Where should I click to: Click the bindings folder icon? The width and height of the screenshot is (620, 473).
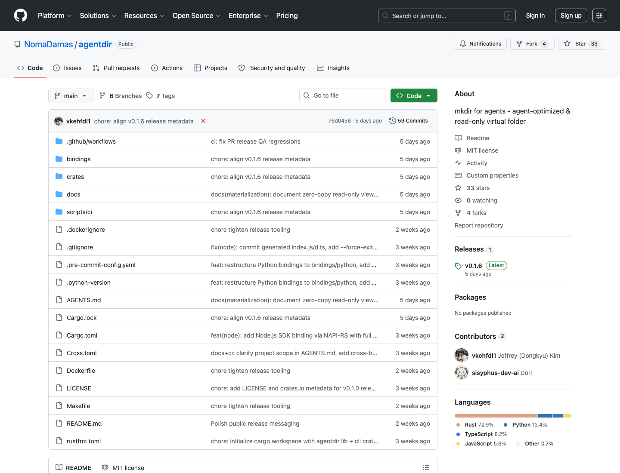[x=59, y=159]
